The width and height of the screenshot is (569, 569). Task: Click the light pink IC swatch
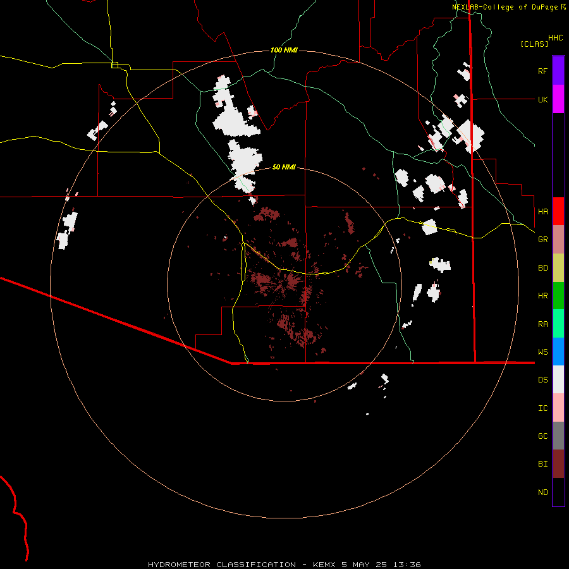[558, 408]
